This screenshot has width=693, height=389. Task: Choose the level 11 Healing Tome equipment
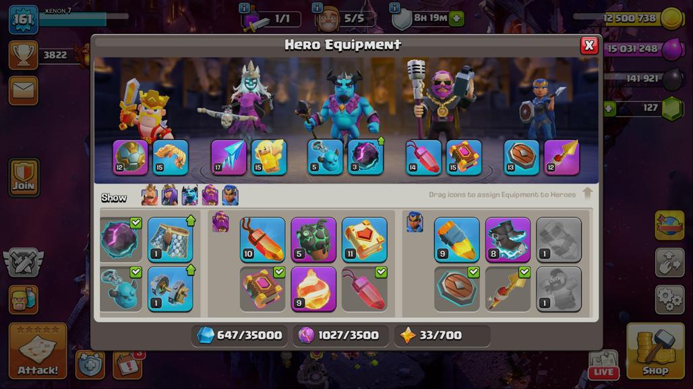tap(364, 240)
